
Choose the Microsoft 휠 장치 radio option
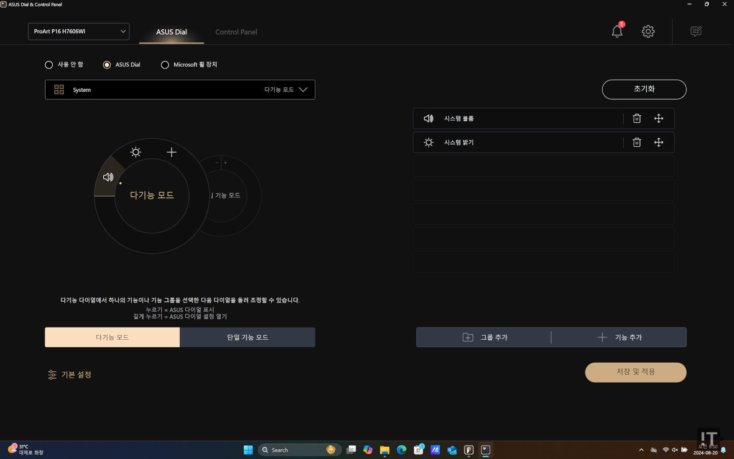click(x=165, y=64)
